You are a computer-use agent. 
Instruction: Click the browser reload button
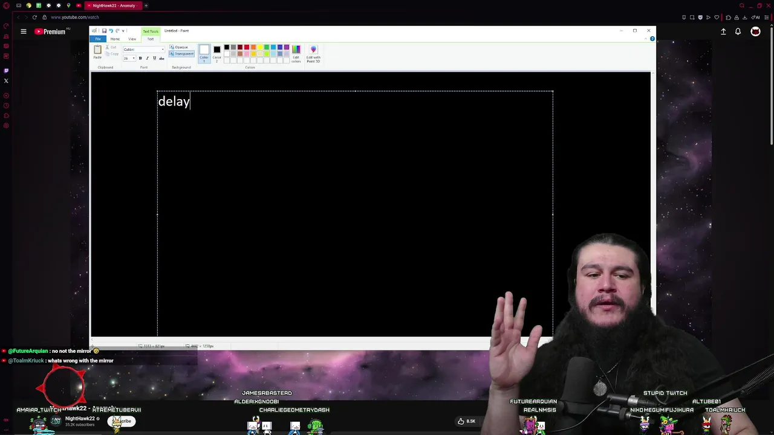click(x=34, y=17)
